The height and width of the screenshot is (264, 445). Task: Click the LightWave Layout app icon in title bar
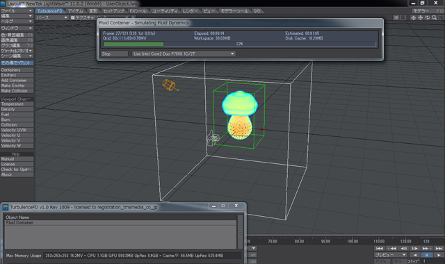[3, 3]
